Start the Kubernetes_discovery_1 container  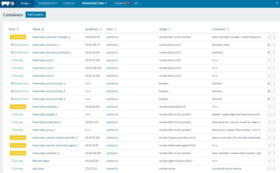269,45
